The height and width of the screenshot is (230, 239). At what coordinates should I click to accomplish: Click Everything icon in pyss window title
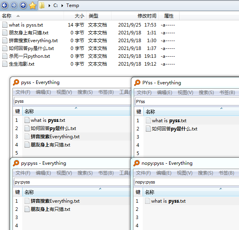[x=16, y=82]
